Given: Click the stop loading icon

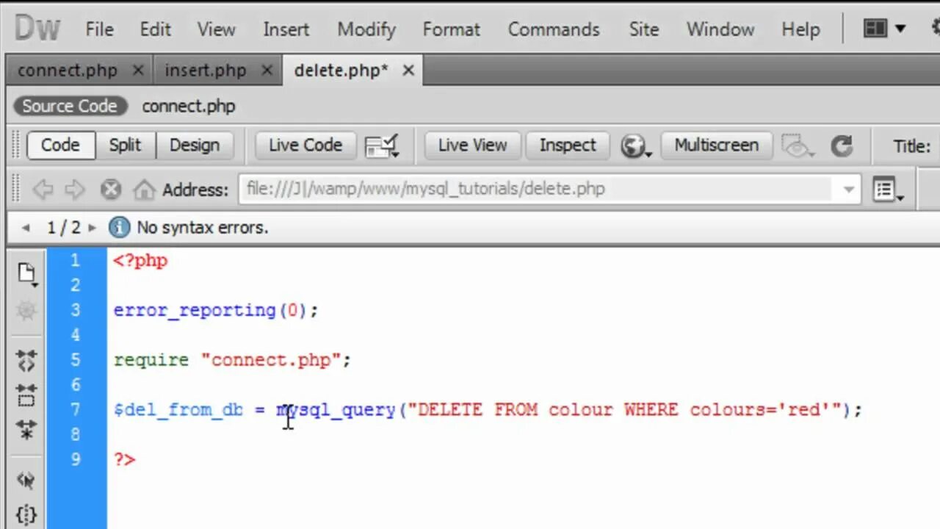Looking at the screenshot, I should pyautogui.click(x=110, y=190).
